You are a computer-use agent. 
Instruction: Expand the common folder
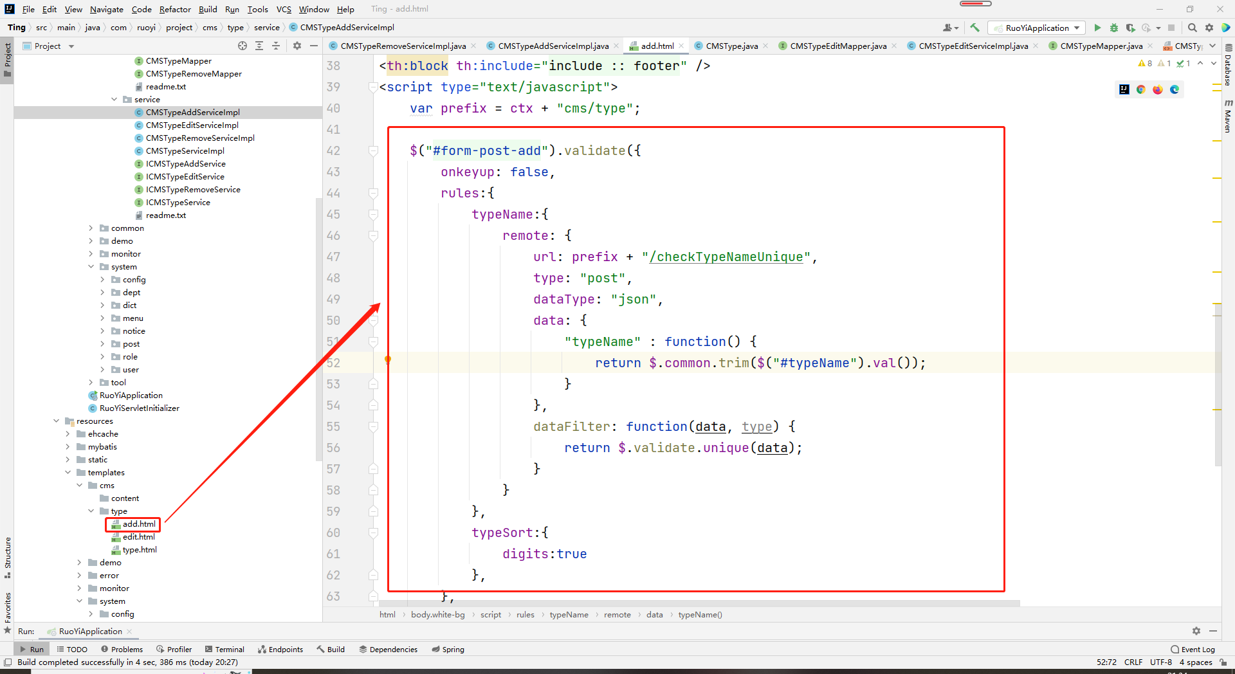click(x=91, y=228)
